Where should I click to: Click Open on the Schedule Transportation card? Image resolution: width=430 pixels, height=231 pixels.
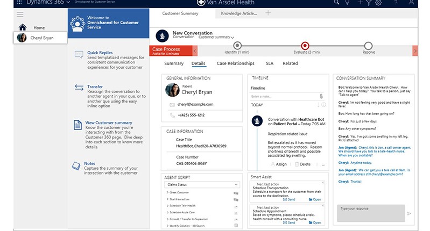pyautogui.click(x=314, y=199)
